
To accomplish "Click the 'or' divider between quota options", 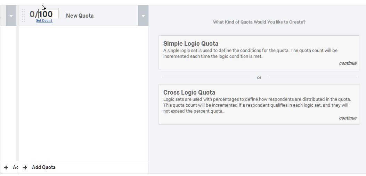I will pyautogui.click(x=259, y=78).
